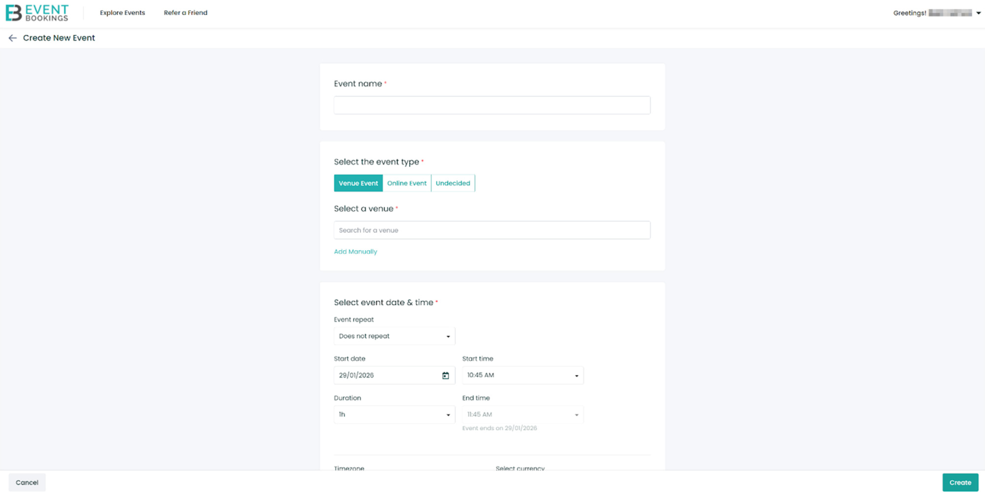The width and height of the screenshot is (985, 494).
Task: Open Explore Events in the top navigation
Action: (x=122, y=13)
